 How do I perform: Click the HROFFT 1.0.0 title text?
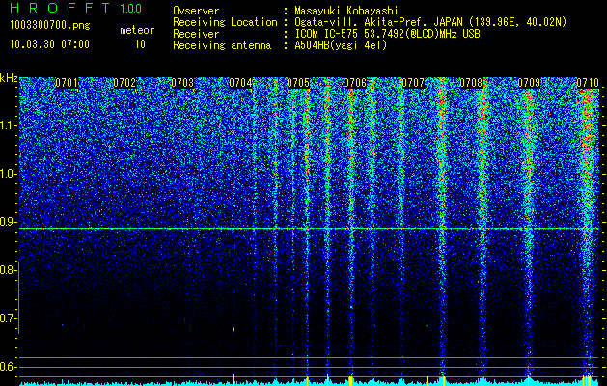[75, 8]
